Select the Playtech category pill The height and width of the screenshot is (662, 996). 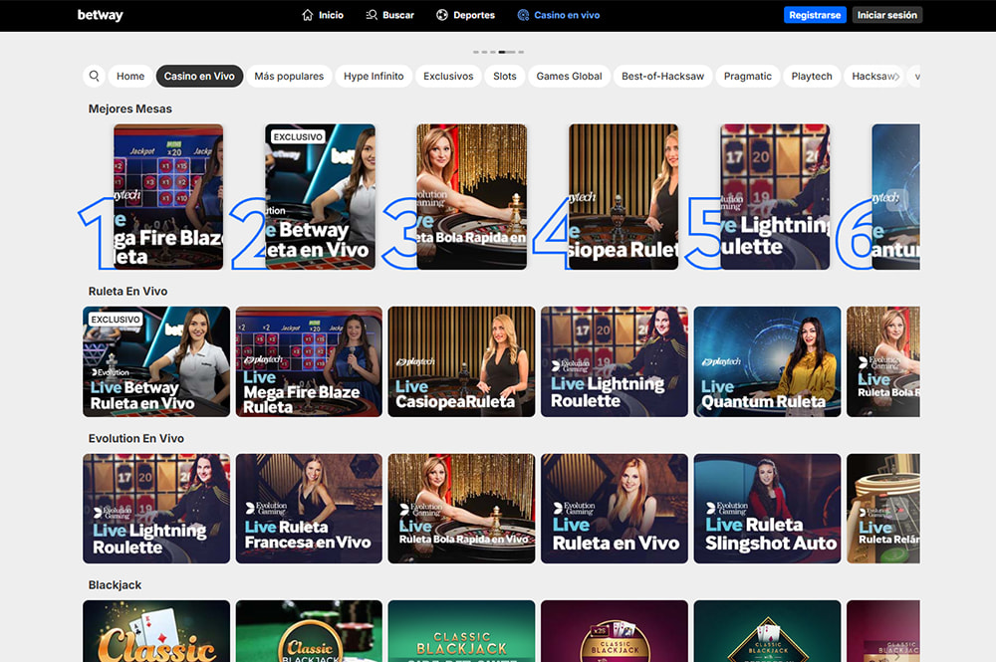tap(812, 77)
